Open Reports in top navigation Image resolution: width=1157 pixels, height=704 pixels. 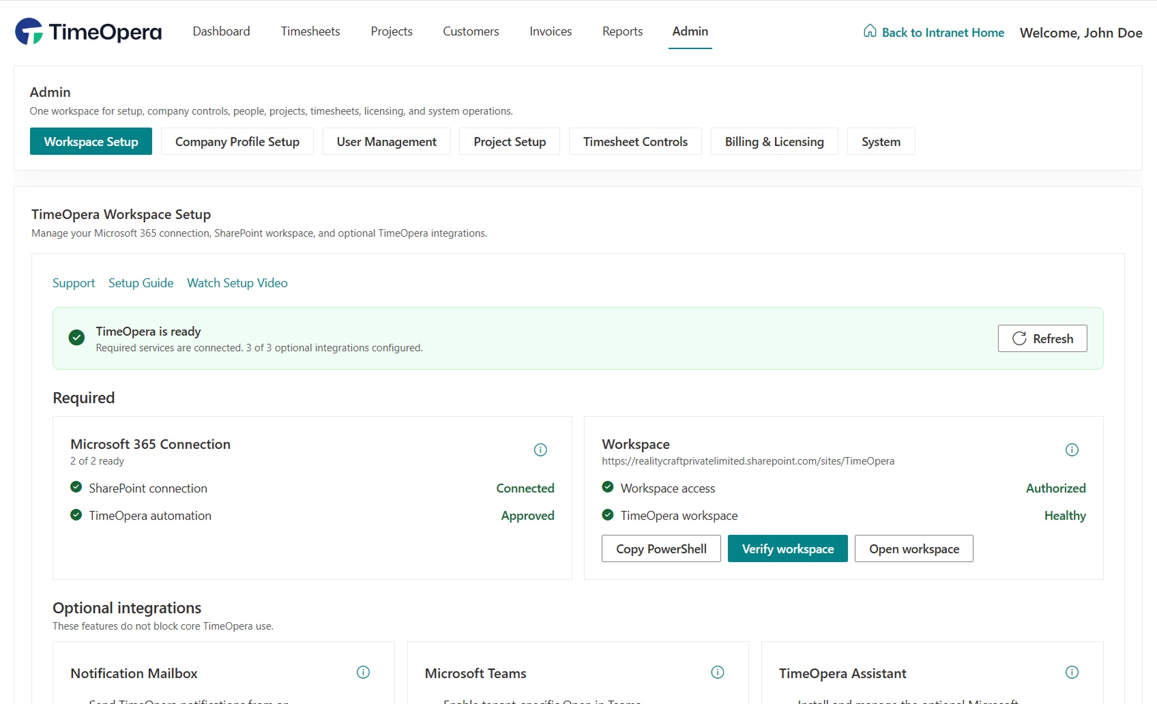point(622,31)
